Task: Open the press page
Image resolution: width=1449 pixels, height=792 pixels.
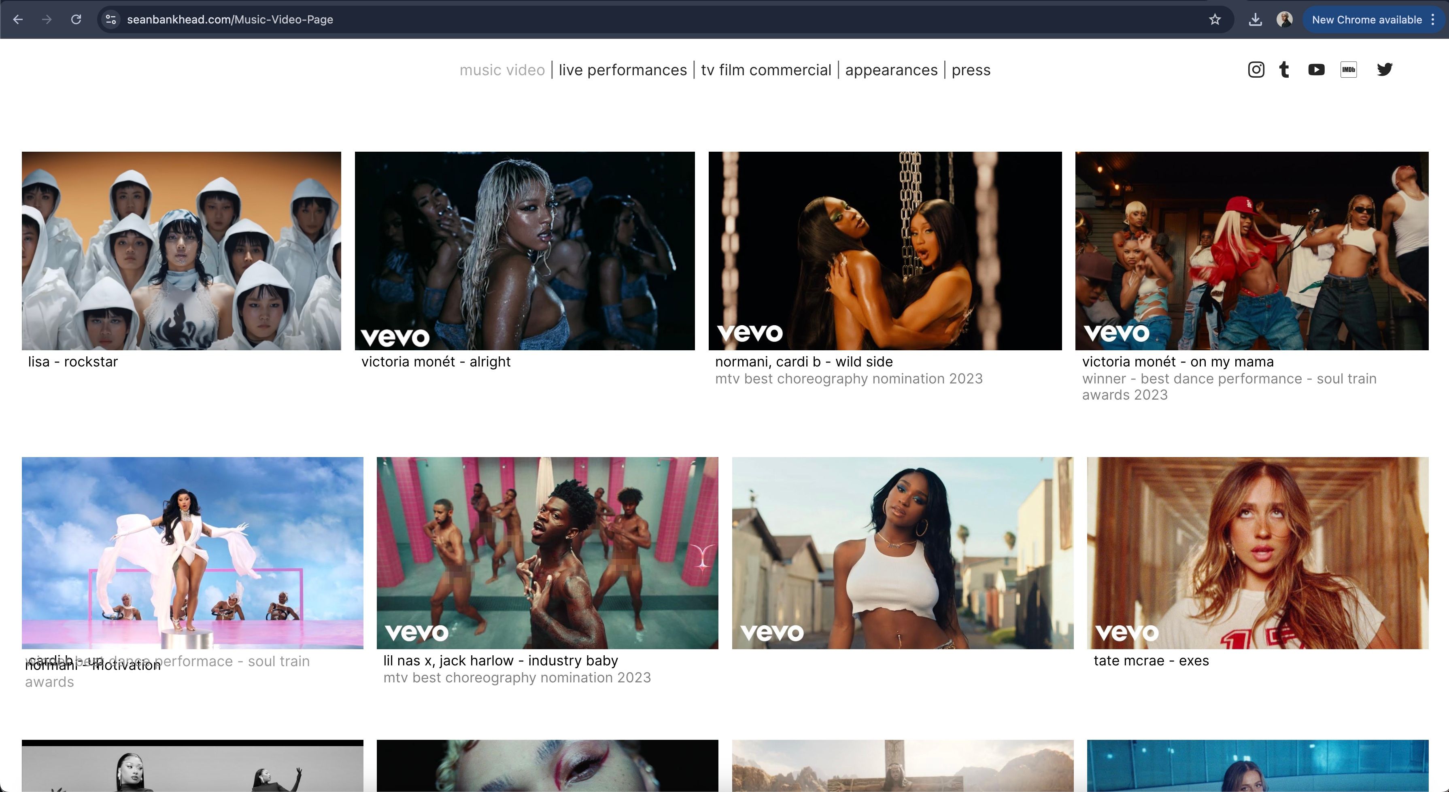Action: tap(971, 70)
